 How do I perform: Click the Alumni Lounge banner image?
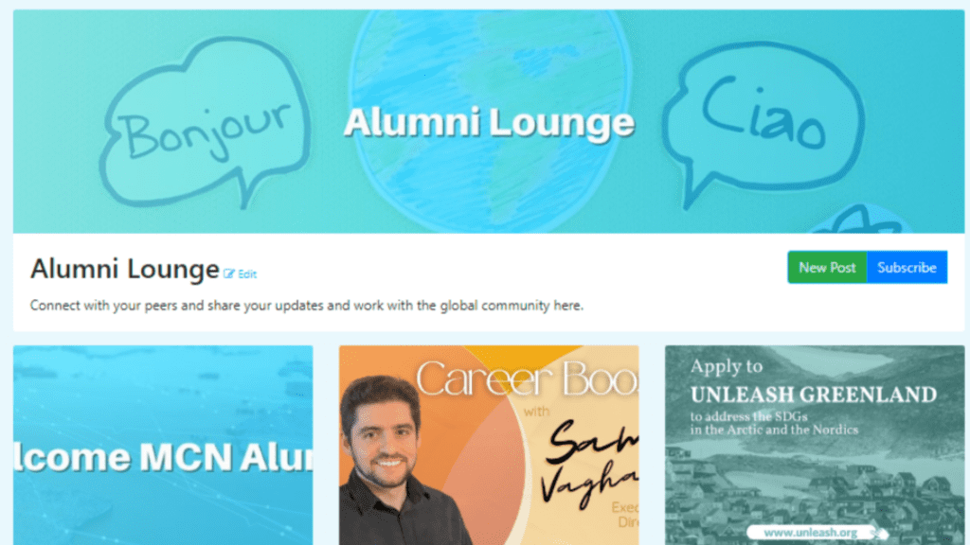pyautogui.click(x=489, y=122)
